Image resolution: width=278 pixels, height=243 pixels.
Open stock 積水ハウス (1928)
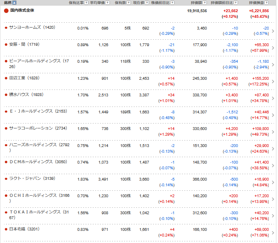(x=26, y=94)
